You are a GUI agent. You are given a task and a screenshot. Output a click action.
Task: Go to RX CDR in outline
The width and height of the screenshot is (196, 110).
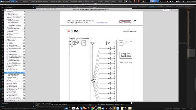pos(9,80)
